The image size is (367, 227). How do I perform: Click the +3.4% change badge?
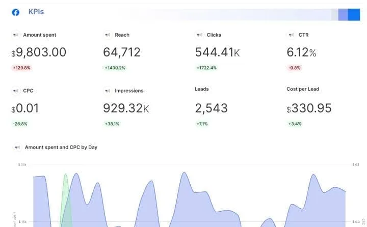pos(295,124)
